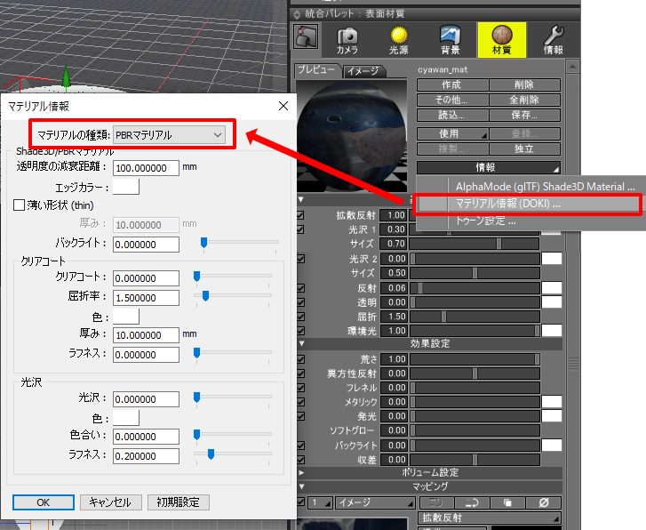Toggle the mapping layer 1 checkbox
This screenshot has height=530, width=646.
point(300,502)
